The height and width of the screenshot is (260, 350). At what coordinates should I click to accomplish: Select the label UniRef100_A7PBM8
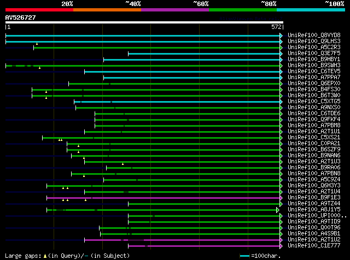314,125
